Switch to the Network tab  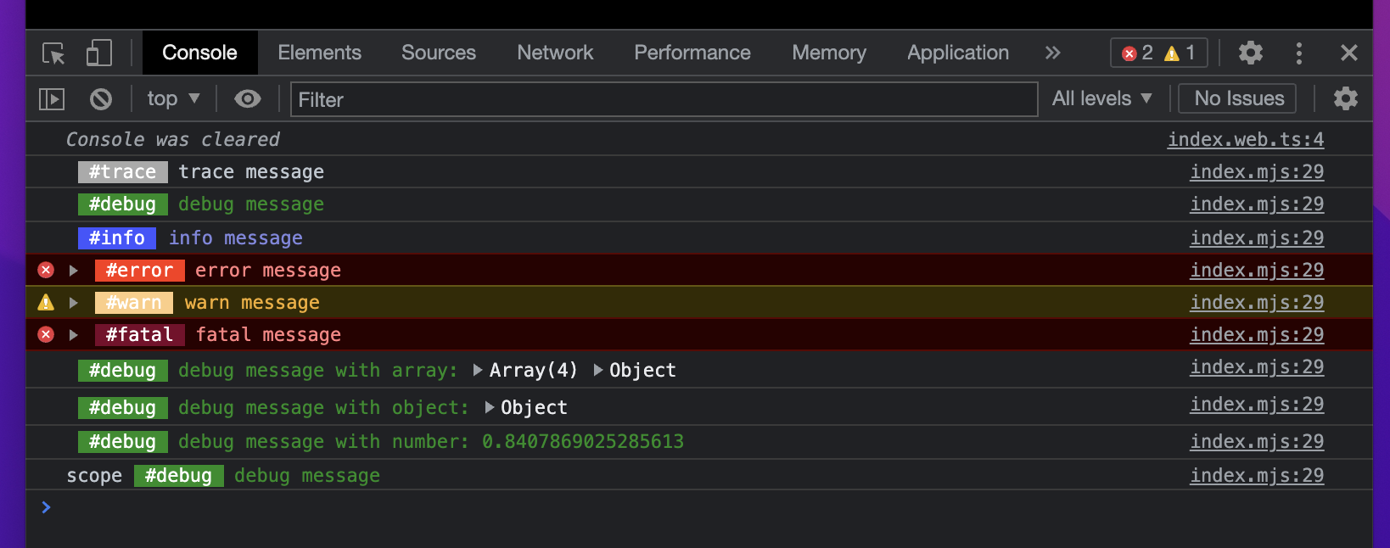[x=555, y=53]
